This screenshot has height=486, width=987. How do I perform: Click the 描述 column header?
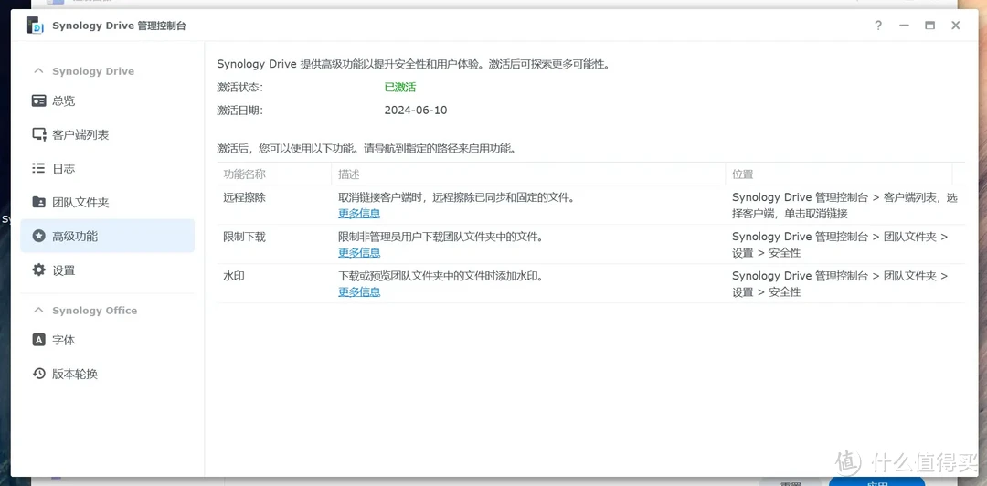pos(528,174)
